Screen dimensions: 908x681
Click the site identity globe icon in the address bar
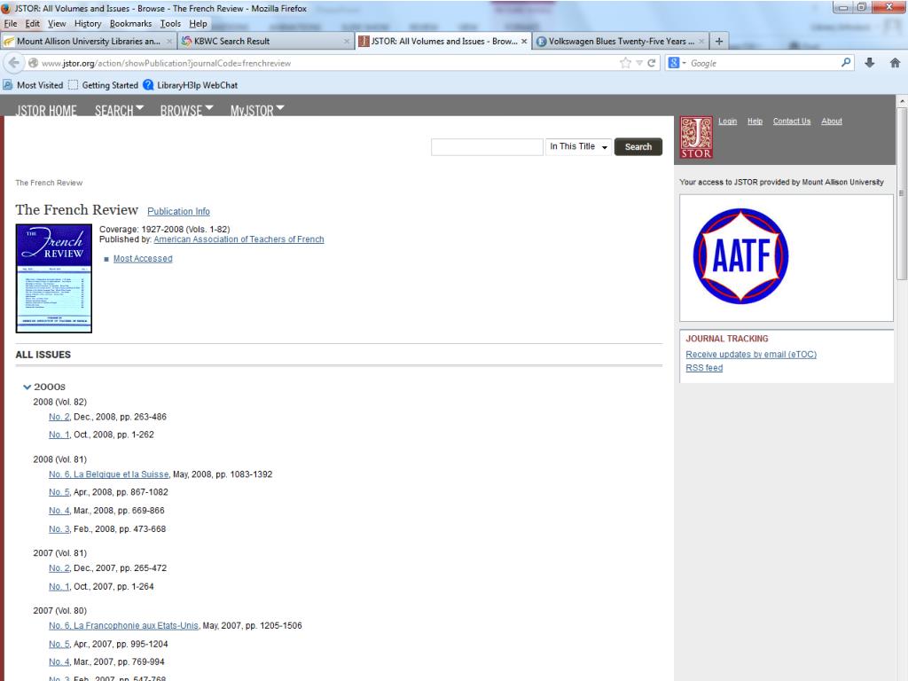33,63
